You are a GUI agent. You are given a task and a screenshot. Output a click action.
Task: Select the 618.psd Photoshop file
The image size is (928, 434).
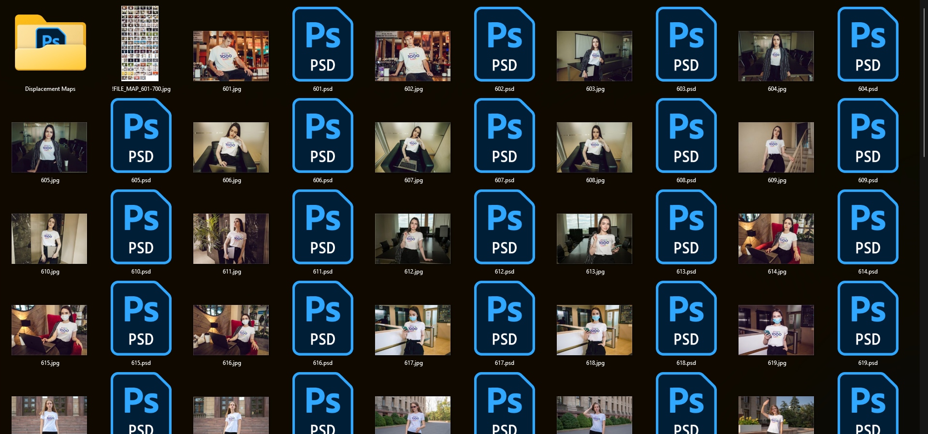pyautogui.click(x=686, y=318)
